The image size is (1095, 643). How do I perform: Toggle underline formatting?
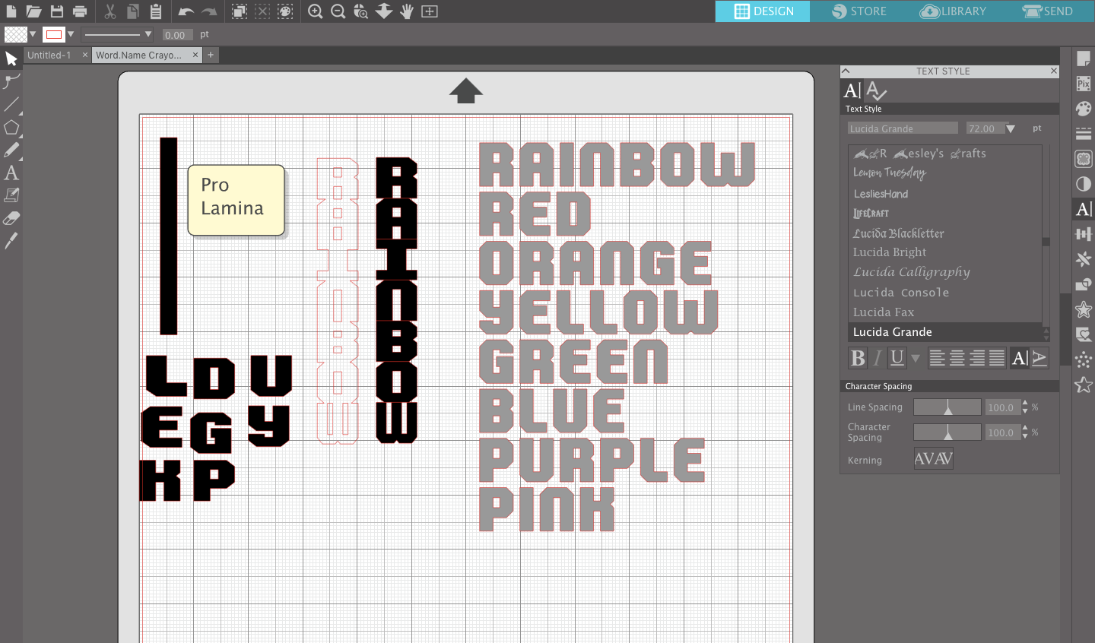tap(897, 357)
